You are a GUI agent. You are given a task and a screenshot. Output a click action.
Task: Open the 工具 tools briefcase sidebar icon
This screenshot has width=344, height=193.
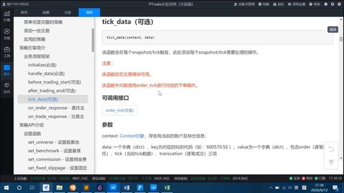(7, 52)
